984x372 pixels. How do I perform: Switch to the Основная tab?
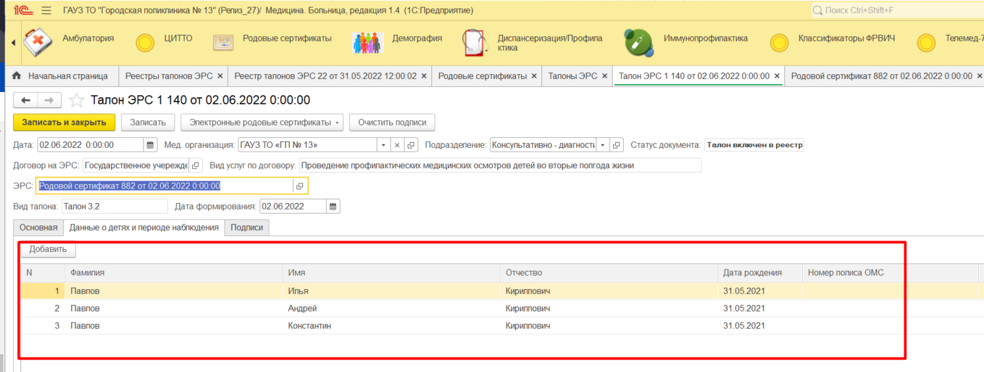pyautogui.click(x=38, y=227)
